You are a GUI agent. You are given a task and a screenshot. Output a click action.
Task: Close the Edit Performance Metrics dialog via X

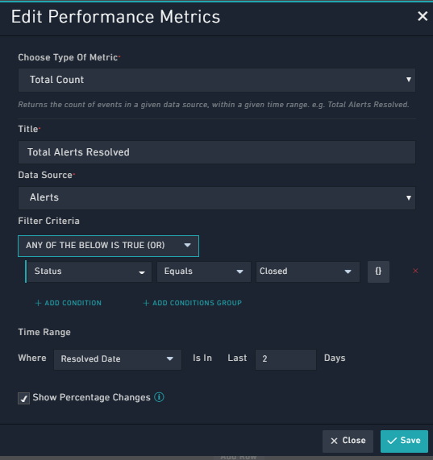point(423,16)
